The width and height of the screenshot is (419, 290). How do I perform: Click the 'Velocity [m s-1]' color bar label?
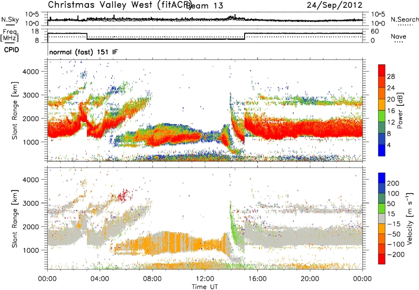coord(410,218)
